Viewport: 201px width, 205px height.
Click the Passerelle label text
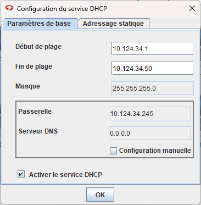[35, 112]
